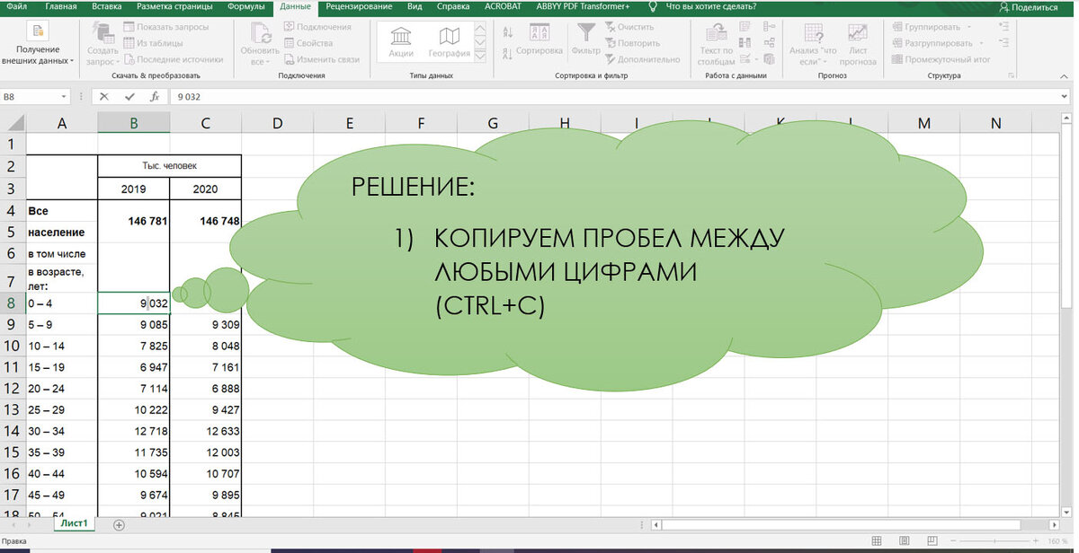Viewport: 1079px width, 553px height.
Task: Open the Формулы tab
Action: coord(246,6)
